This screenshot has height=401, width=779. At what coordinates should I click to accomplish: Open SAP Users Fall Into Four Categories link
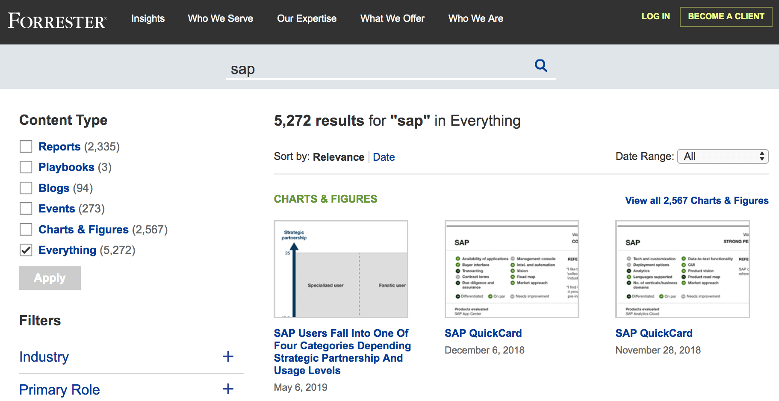pyautogui.click(x=342, y=352)
